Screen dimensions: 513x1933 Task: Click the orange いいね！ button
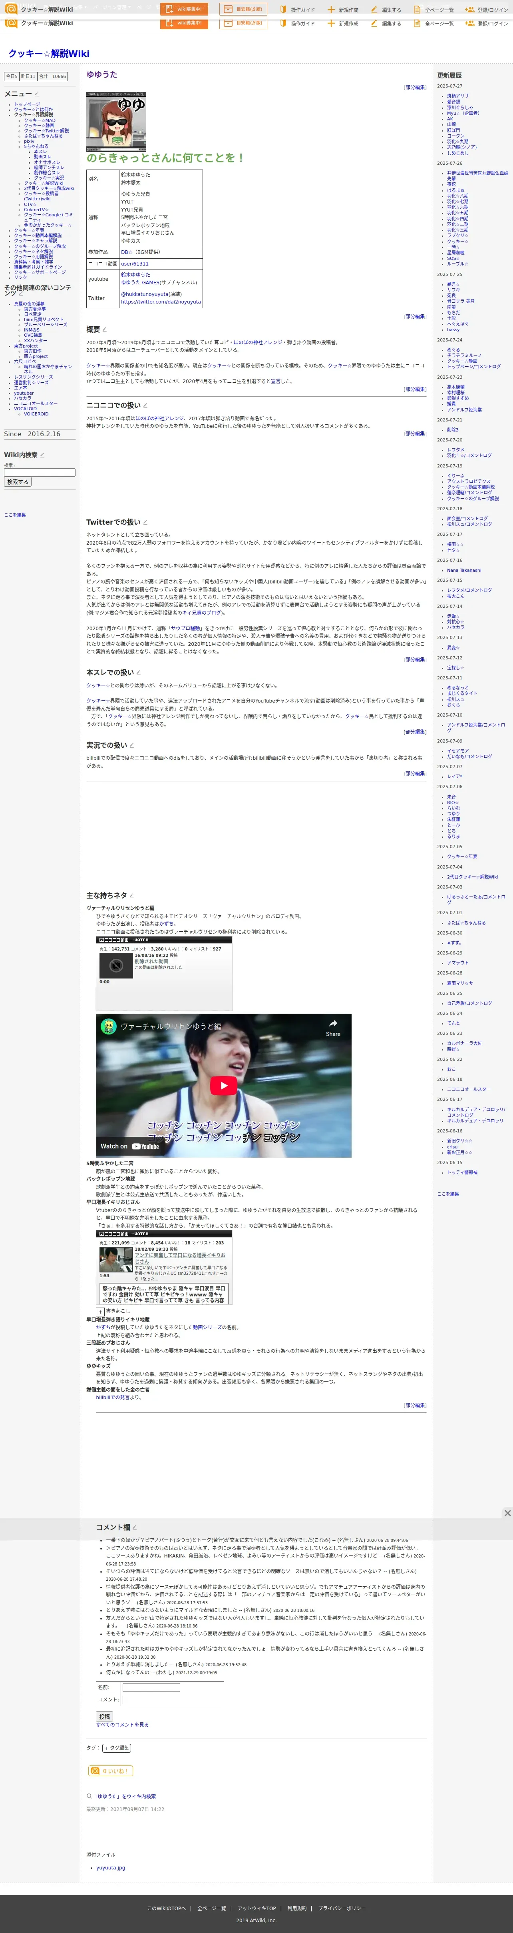tap(110, 1770)
